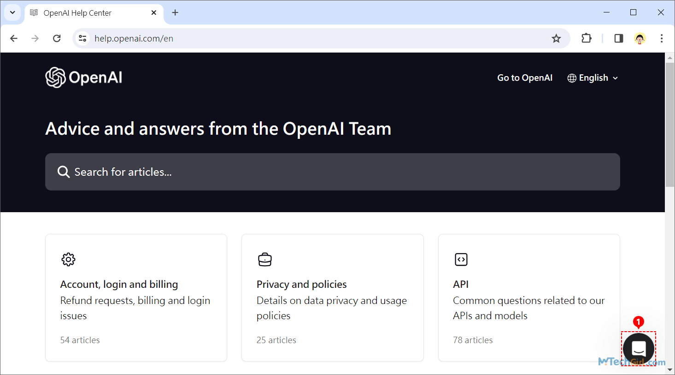Maximize the Chrome window
This screenshot has width=675, height=375.
coord(634,12)
